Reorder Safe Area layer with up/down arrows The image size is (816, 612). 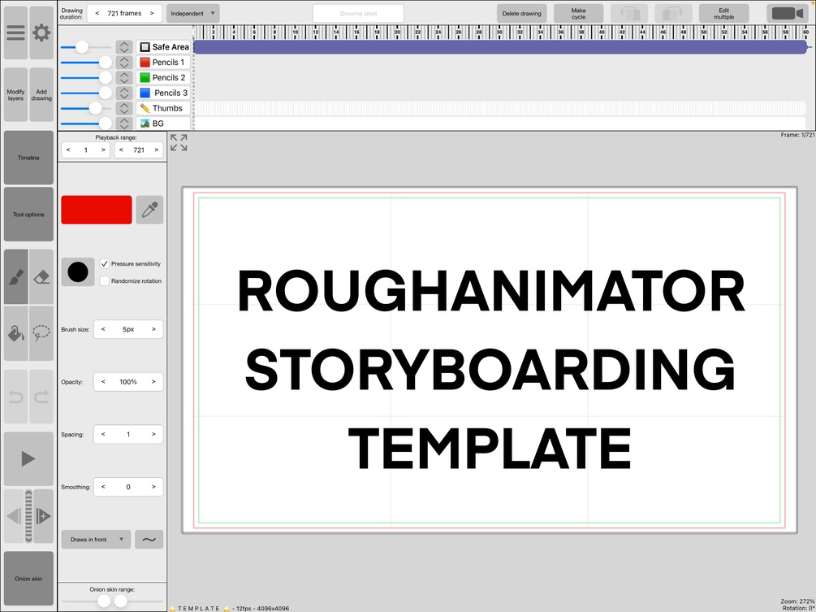(124, 47)
